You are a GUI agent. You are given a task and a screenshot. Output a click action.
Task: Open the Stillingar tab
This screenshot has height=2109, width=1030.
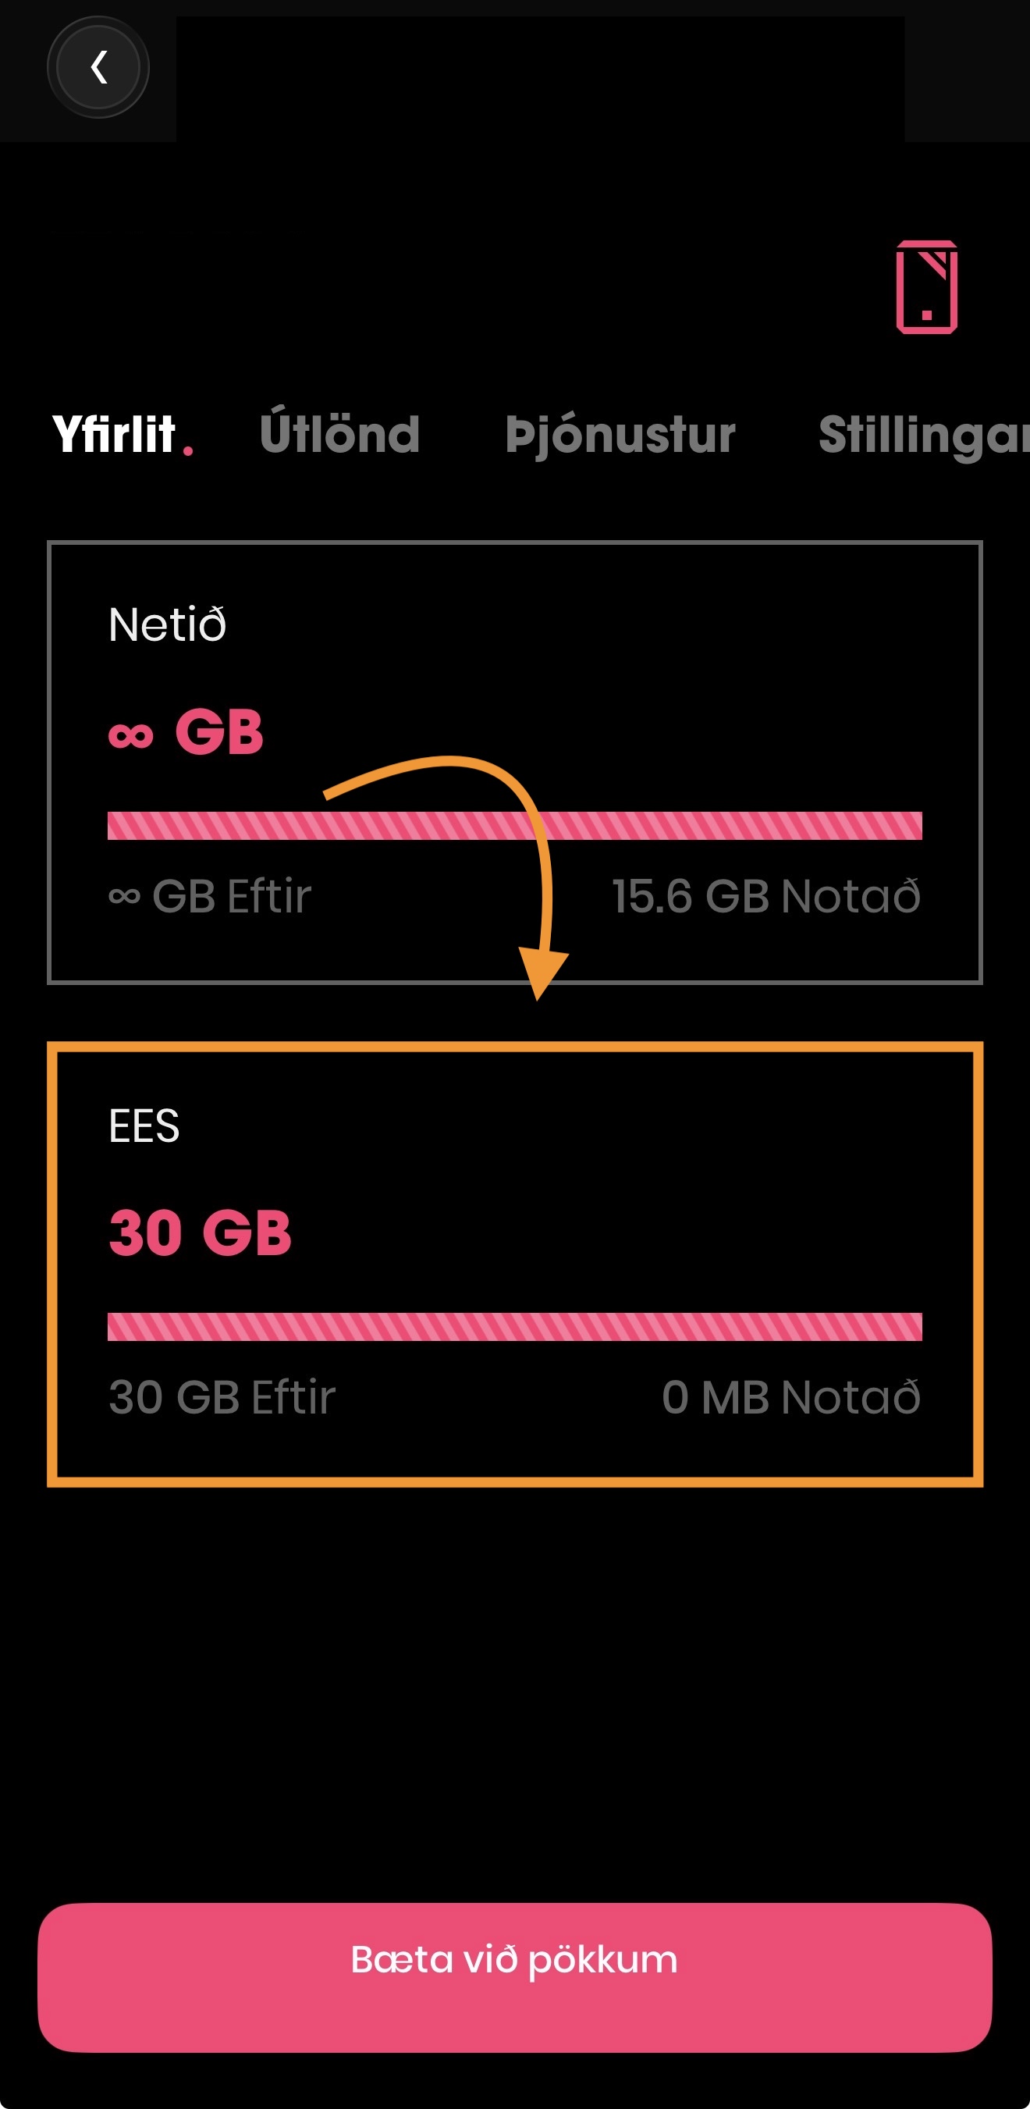924,436
